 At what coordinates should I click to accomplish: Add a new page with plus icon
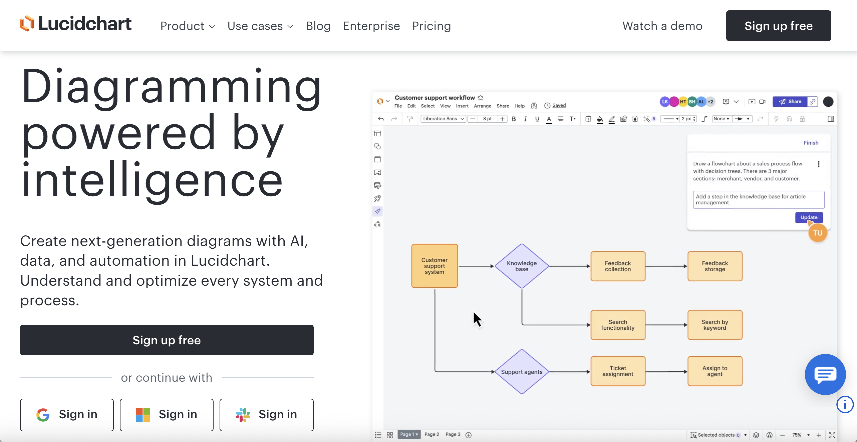469,435
